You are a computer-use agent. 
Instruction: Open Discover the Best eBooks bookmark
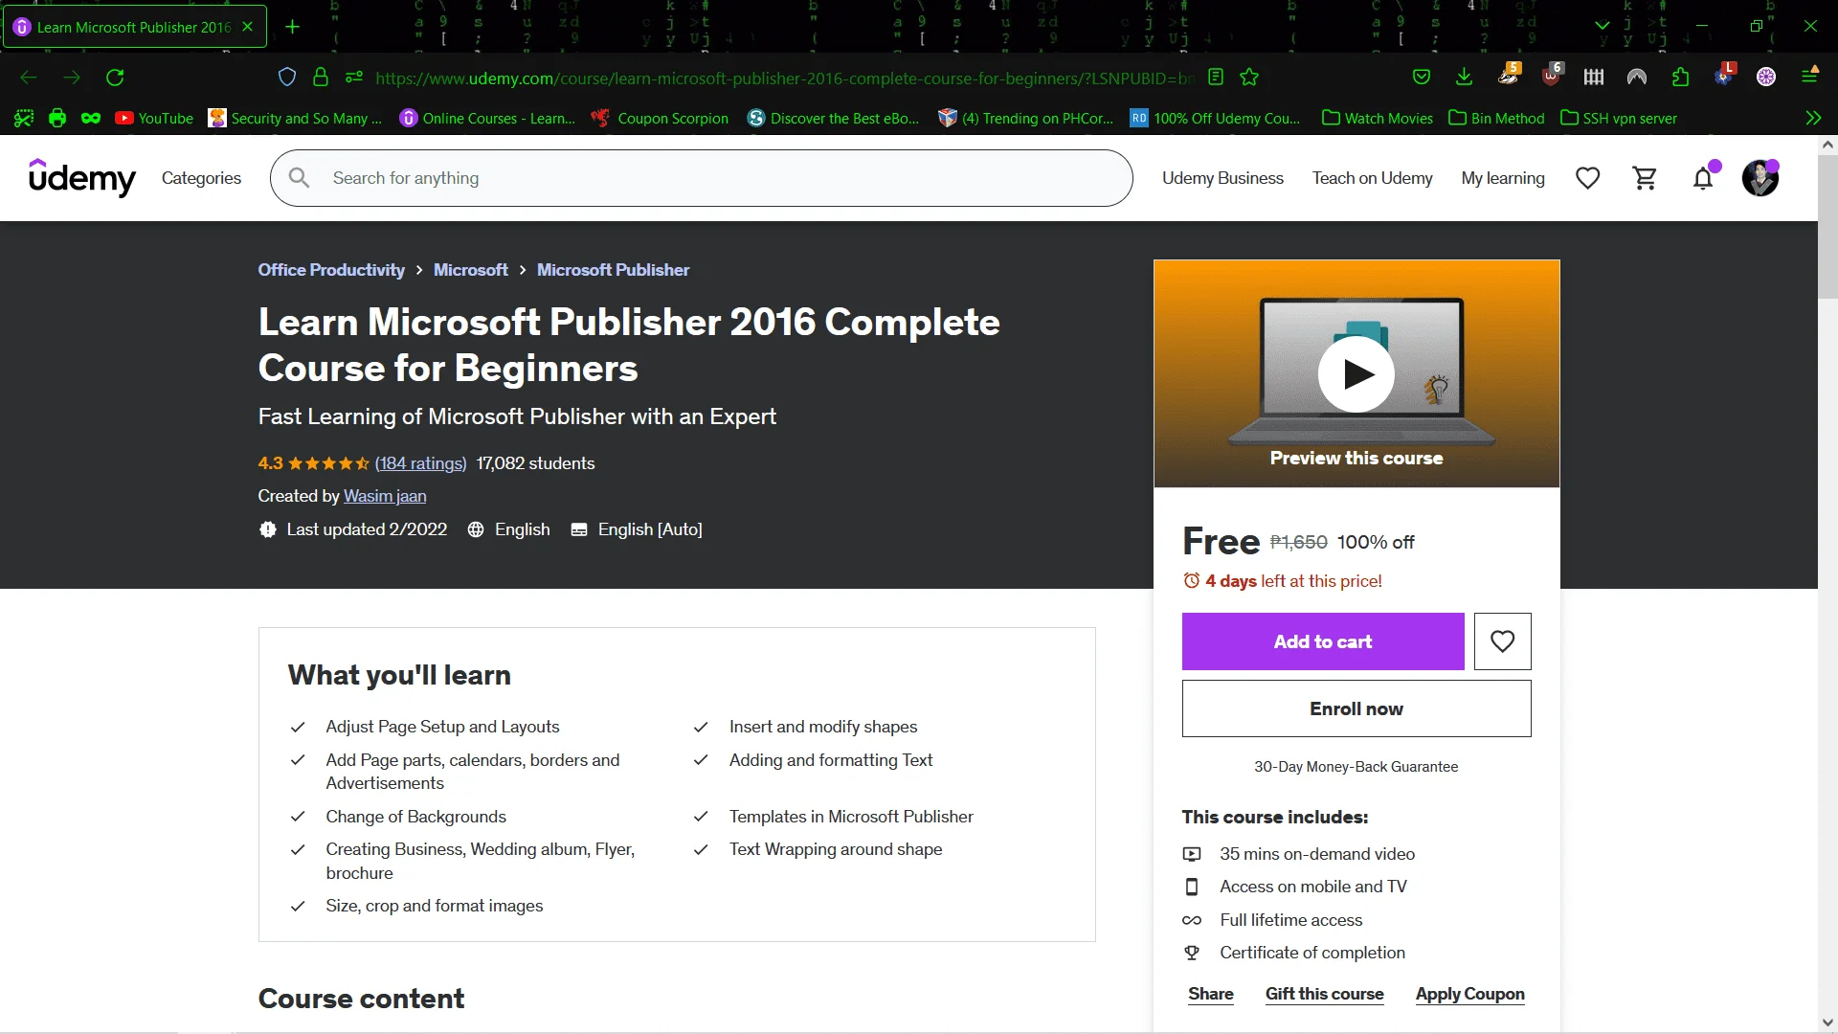(x=834, y=119)
